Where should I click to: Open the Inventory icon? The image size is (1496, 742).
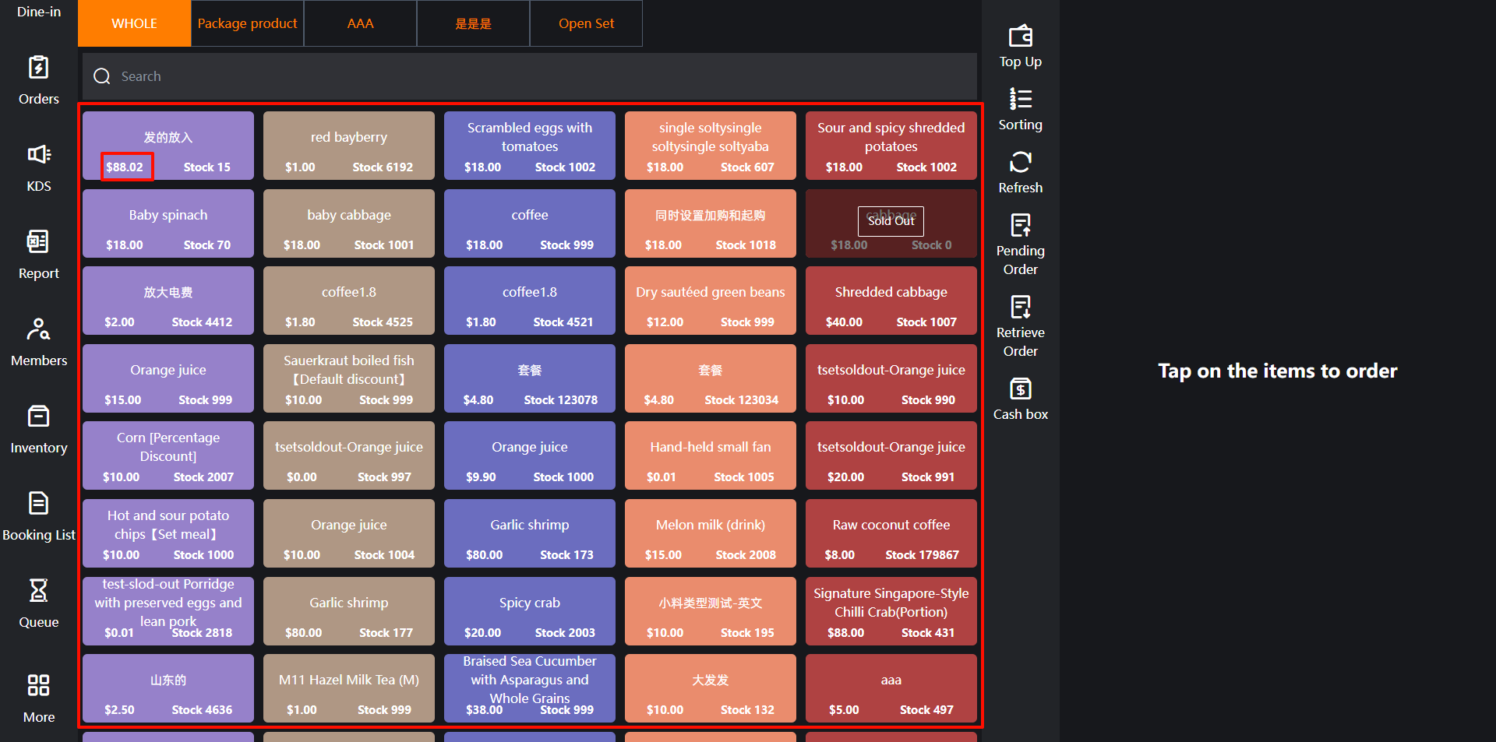click(x=38, y=417)
